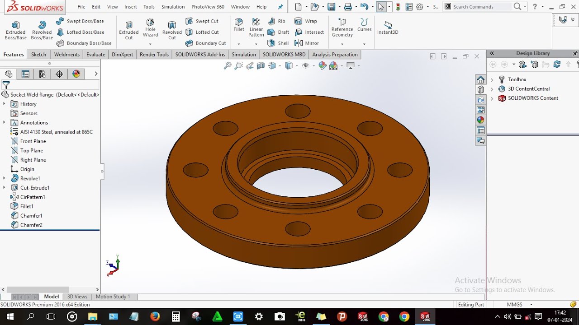
Task: Open the Curves dropdown arrow
Action: coord(364,44)
